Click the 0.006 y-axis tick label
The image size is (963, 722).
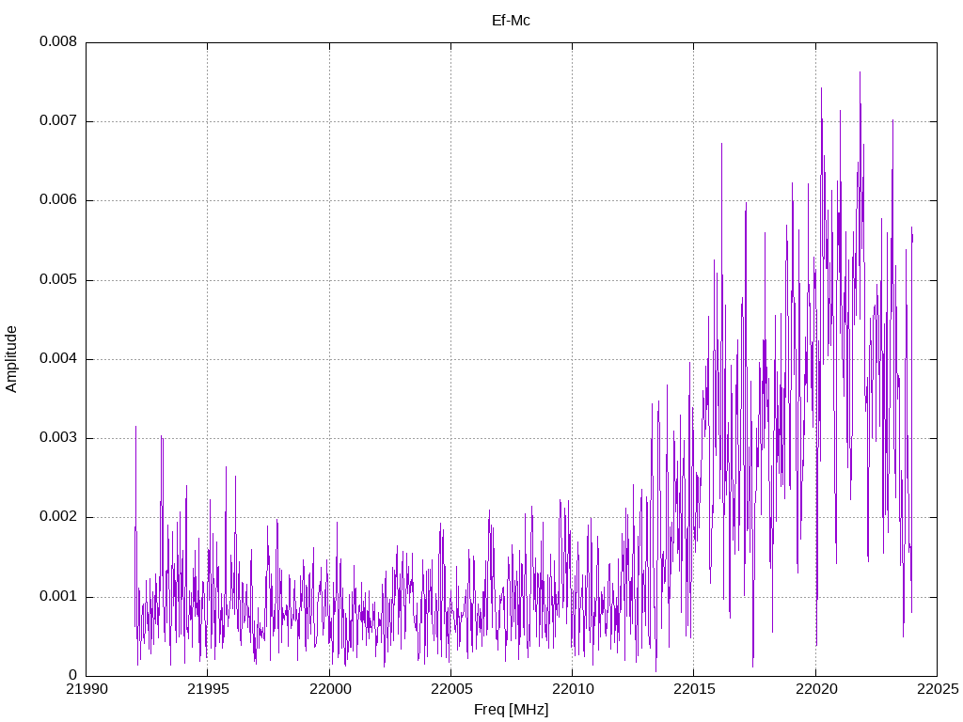(x=57, y=200)
